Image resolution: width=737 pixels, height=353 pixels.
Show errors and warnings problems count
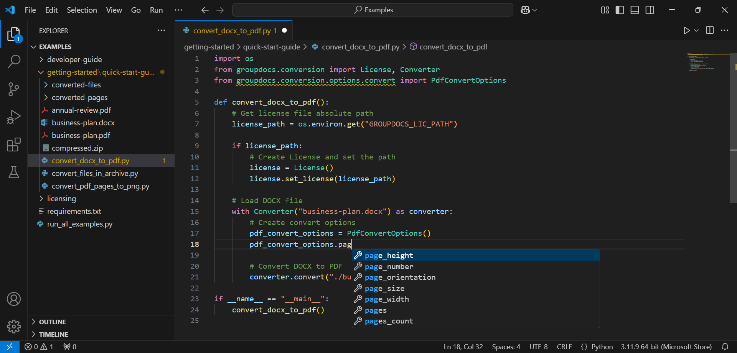(x=39, y=346)
